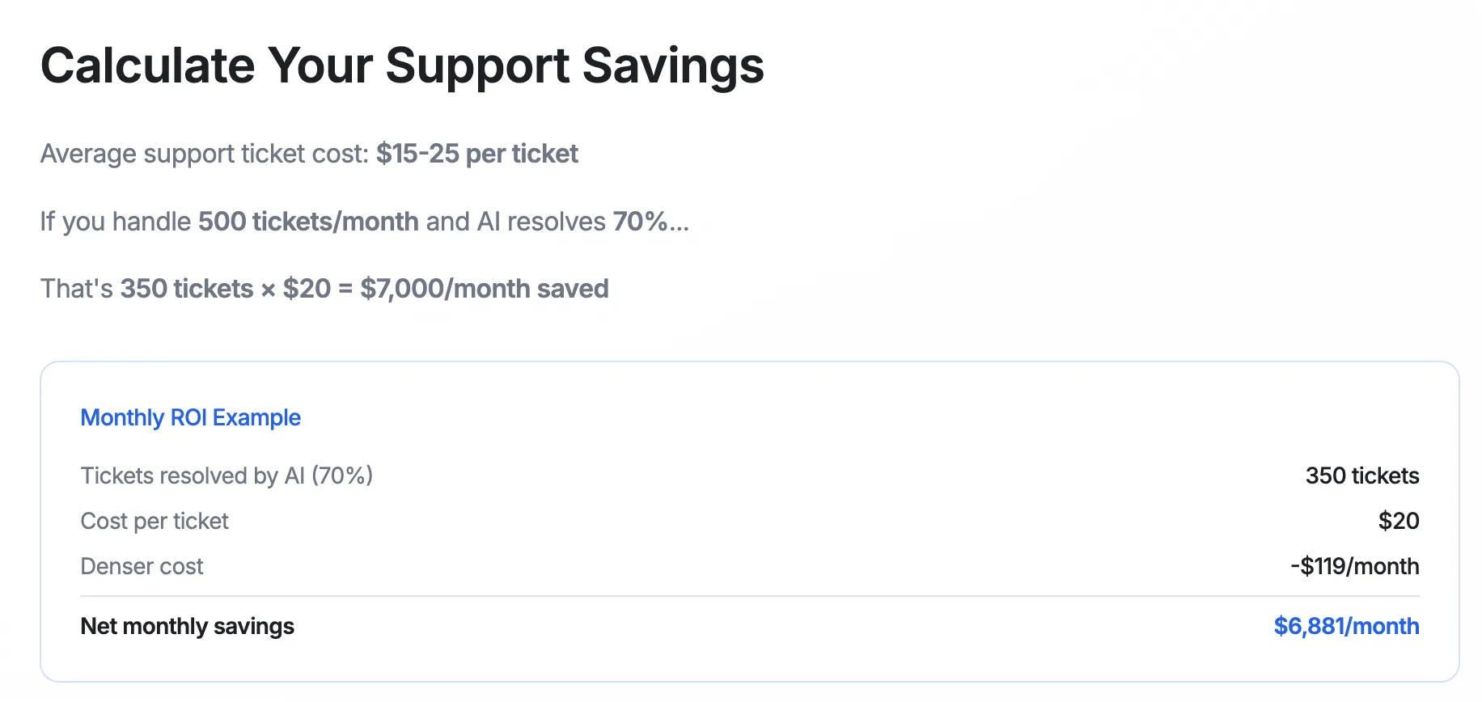Click the "Average support ticket cost:" text
This screenshot has height=702, width=1482.
[205, 154]
